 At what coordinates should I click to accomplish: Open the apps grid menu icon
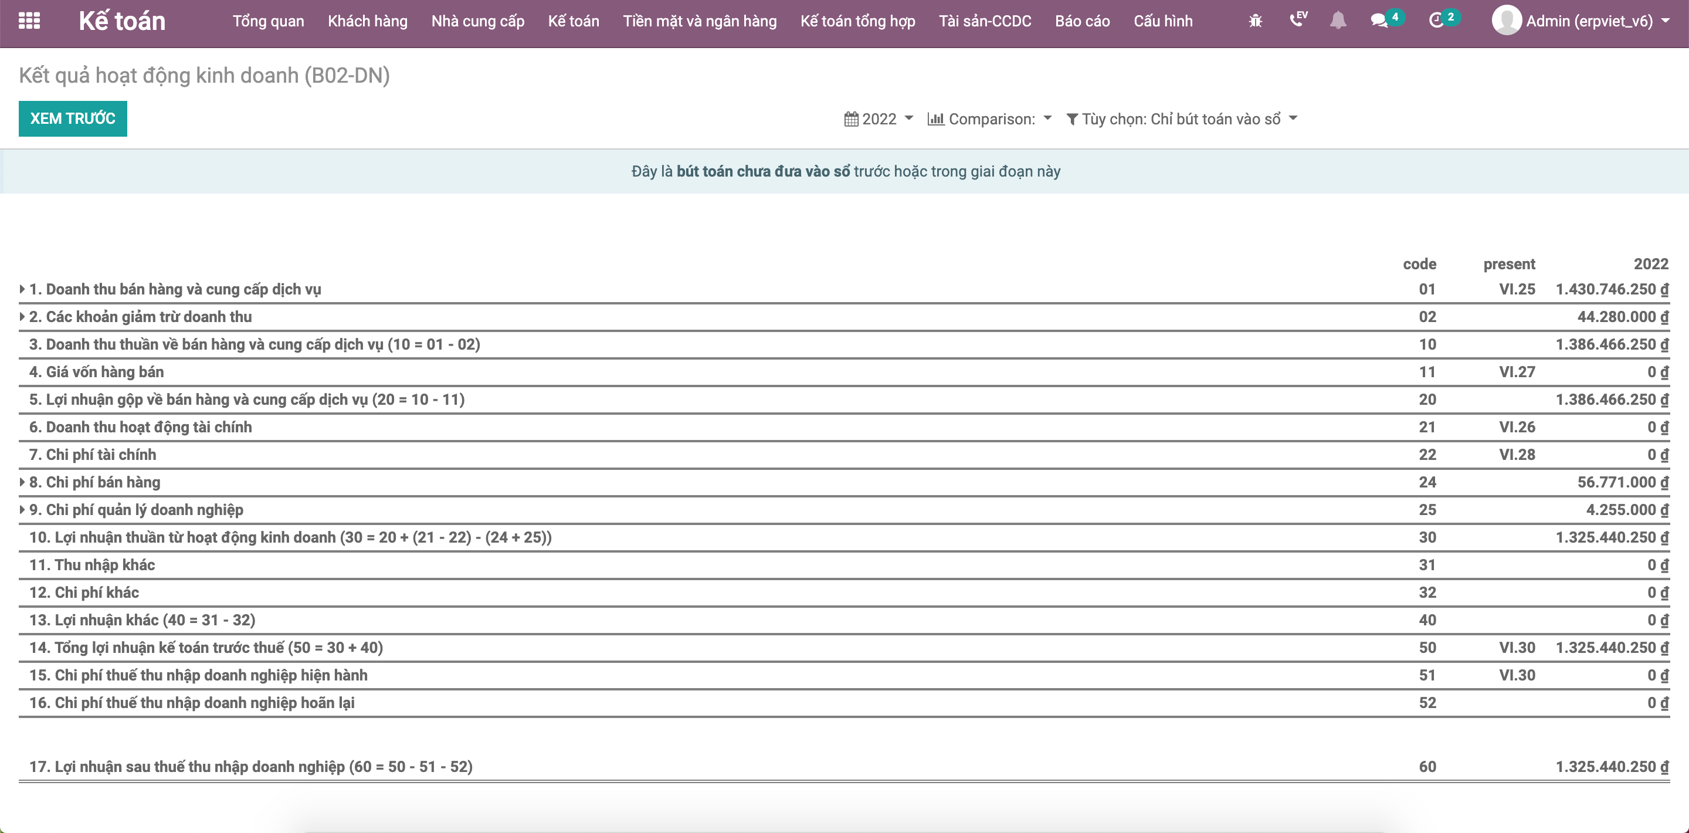click(29, 21)
